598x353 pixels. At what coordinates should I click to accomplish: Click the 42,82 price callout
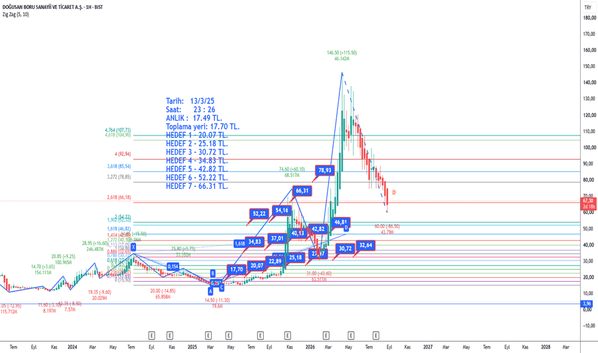318,229
